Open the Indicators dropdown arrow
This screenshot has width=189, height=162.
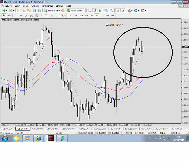click(132, 11)
